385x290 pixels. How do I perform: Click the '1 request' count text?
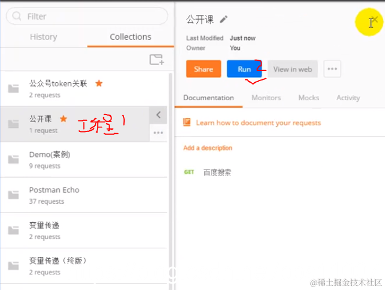pos(43,131)
